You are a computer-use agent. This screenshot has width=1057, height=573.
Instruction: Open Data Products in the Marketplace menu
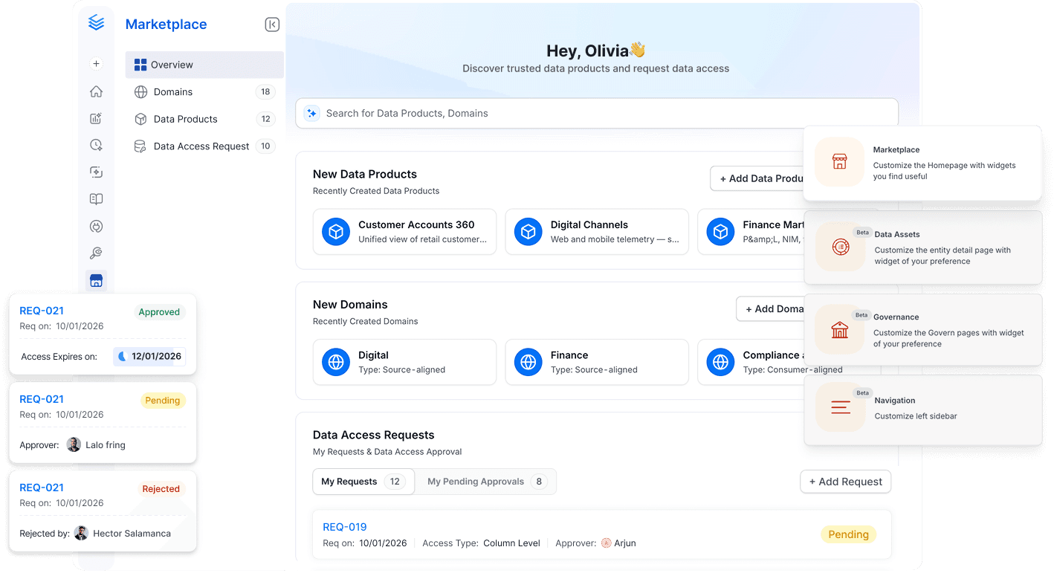(204, 119)
